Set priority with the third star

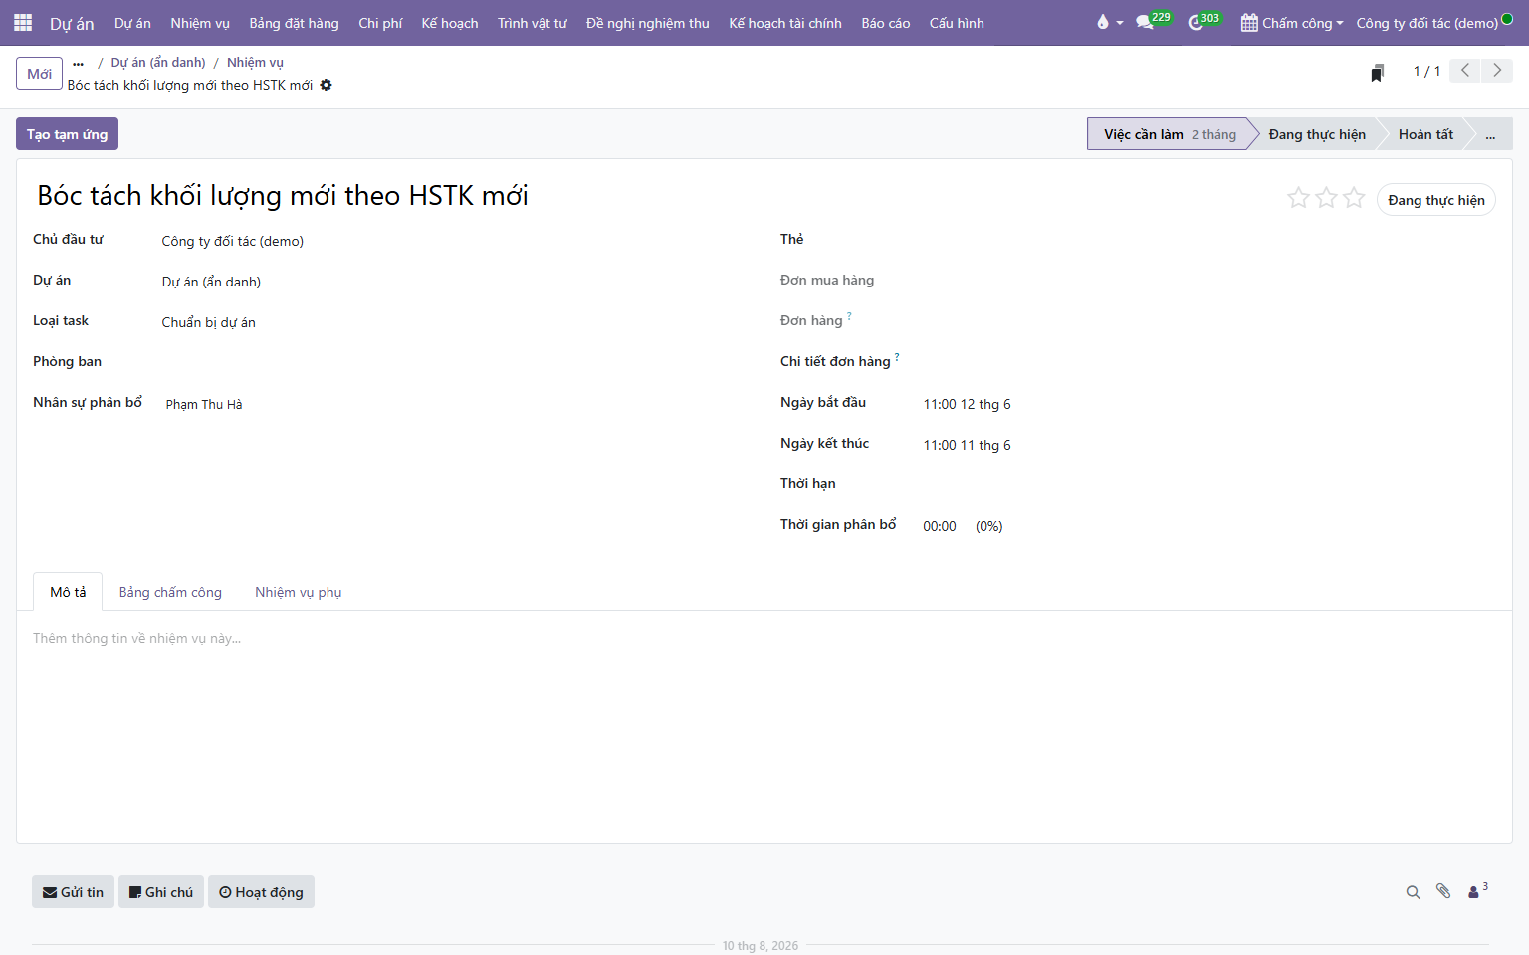coord(1354,198)
